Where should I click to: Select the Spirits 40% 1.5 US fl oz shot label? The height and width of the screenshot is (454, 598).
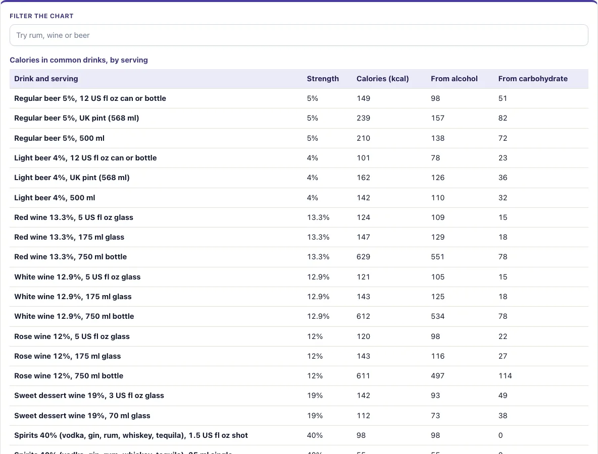click(131, 435)
